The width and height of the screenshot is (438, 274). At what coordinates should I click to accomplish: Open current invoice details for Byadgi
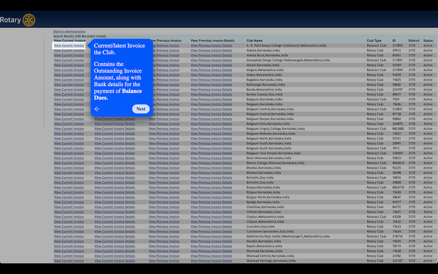(115, 202)
